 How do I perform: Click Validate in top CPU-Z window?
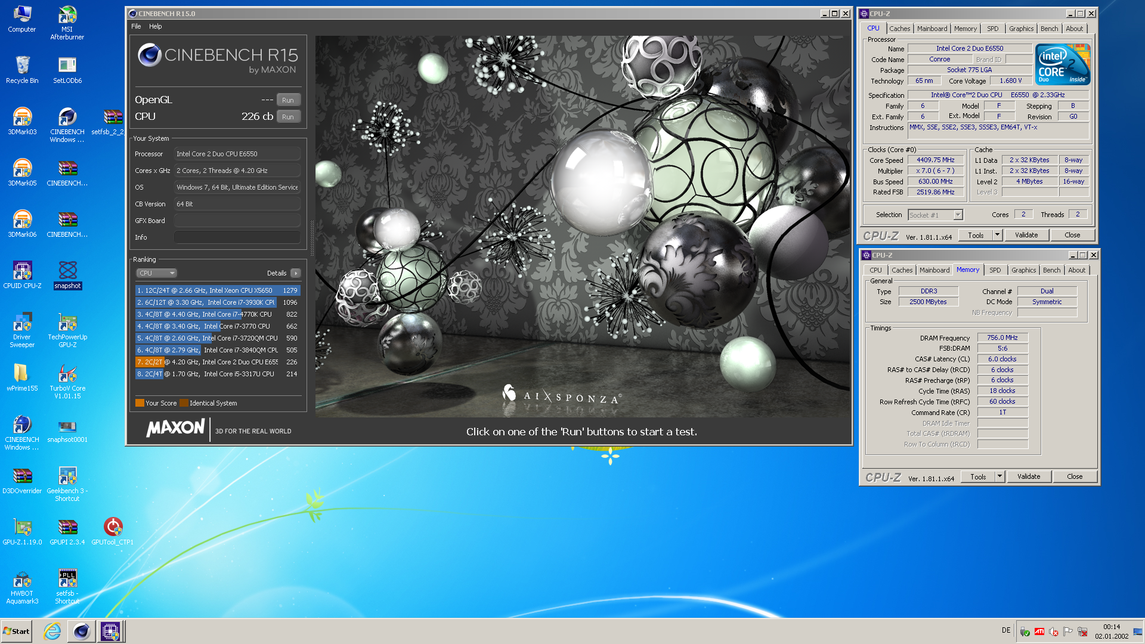coord(1026,236)
